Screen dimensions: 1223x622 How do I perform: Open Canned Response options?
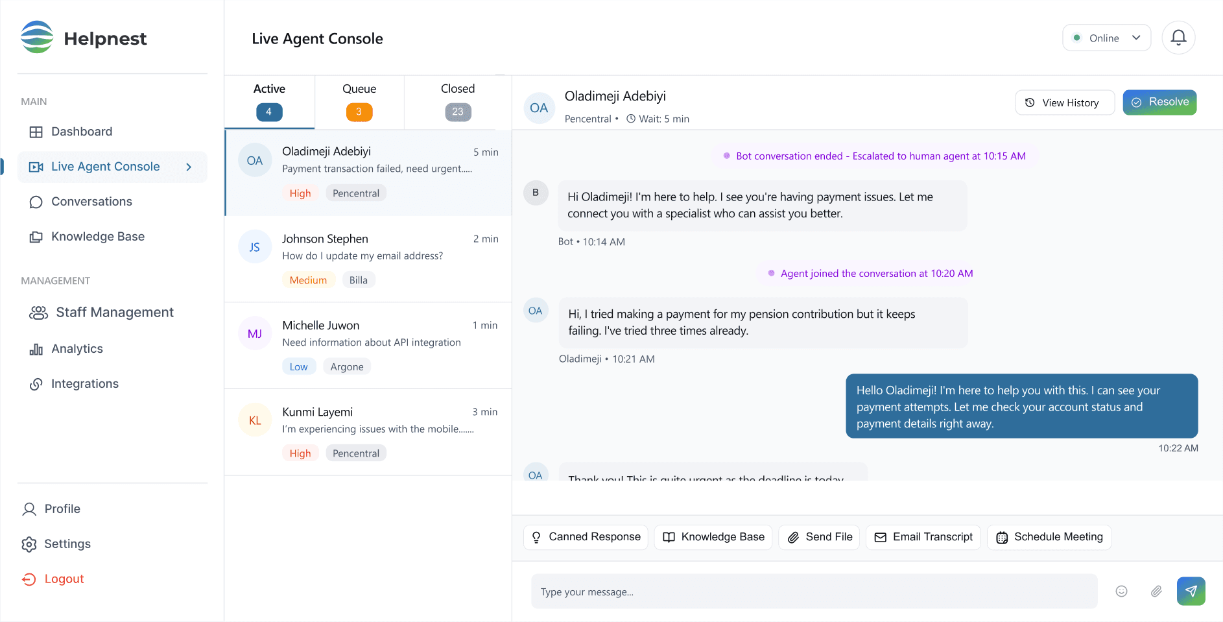point(586,537)
